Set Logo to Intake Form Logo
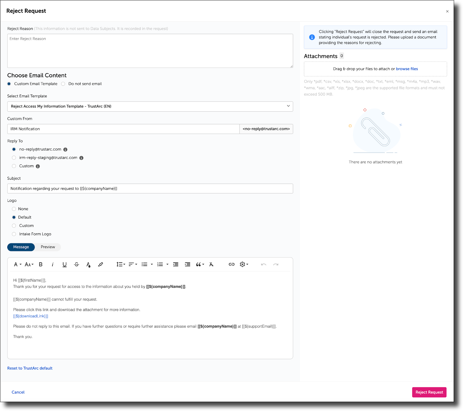This screenshot has height=411, width=463. (x=14, y=234)
